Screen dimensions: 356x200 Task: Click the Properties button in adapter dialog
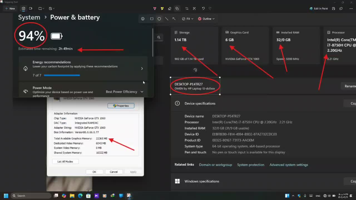point(121,106)
